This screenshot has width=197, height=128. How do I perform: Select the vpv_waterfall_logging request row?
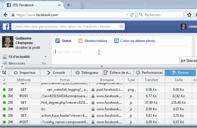point(99,90)
